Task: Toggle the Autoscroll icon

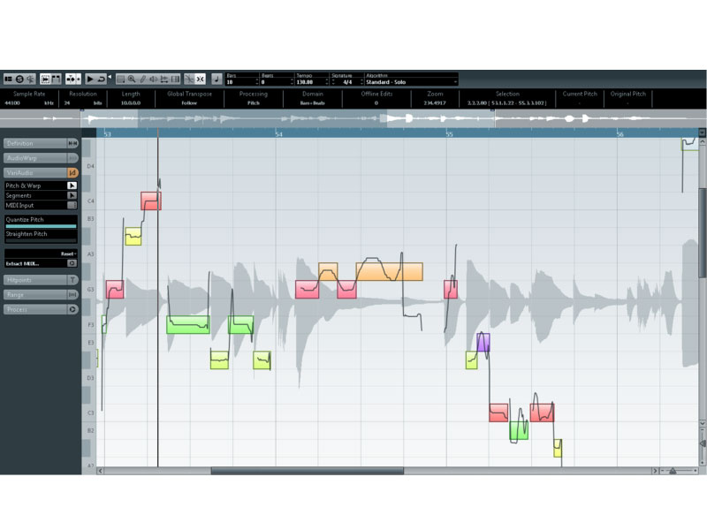Action: pyautogui.click(x=44, y=76)
